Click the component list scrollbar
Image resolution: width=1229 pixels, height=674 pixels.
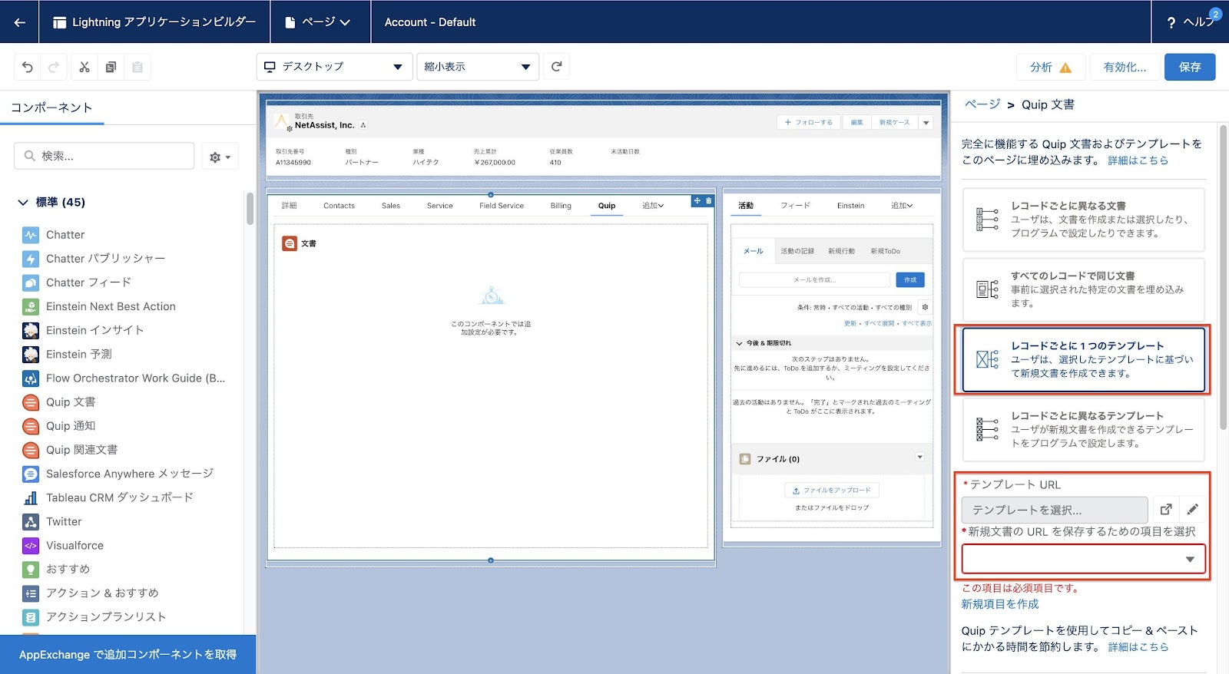coord(250,208)
